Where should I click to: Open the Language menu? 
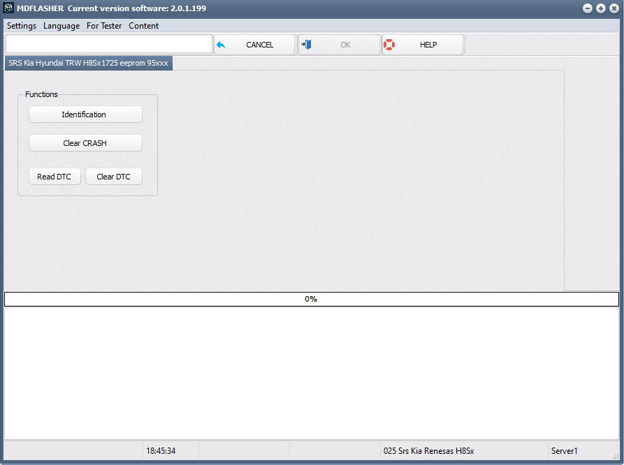[x=61, y=26]
